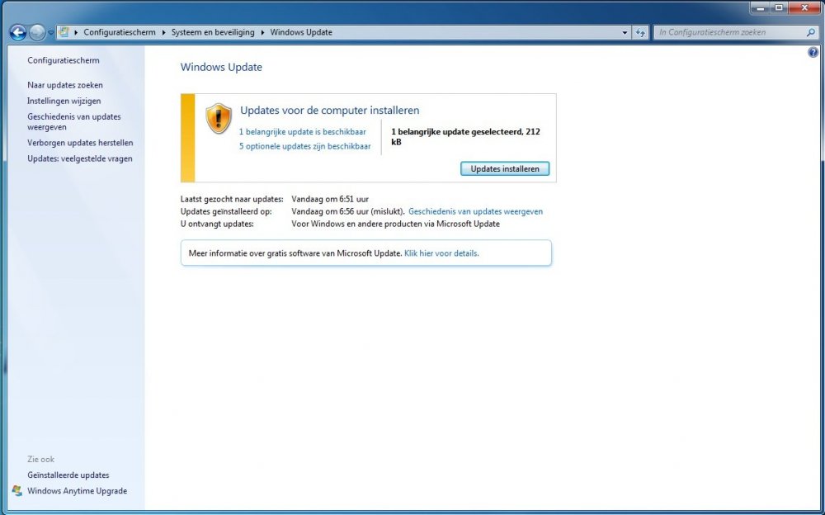
Task: Open Geïnstalleerde updates link
Action: 68,475
